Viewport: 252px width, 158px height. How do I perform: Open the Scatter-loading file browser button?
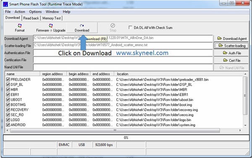231,46
